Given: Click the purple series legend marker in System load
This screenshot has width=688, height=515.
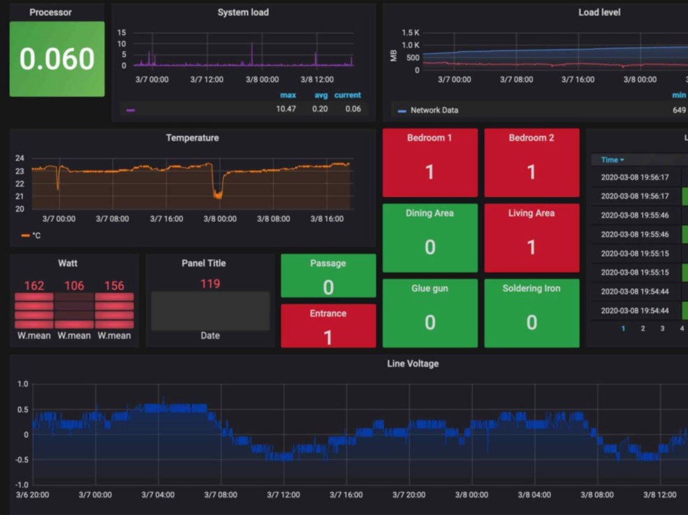Looking at the screenshot, I should click(x=131, y=110).
